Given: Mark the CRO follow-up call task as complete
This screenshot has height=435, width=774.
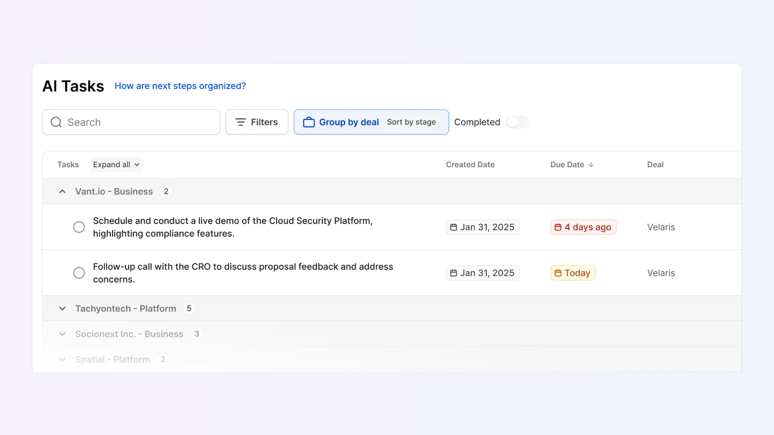Looking at the screenshot, I should tap(79, 273).
